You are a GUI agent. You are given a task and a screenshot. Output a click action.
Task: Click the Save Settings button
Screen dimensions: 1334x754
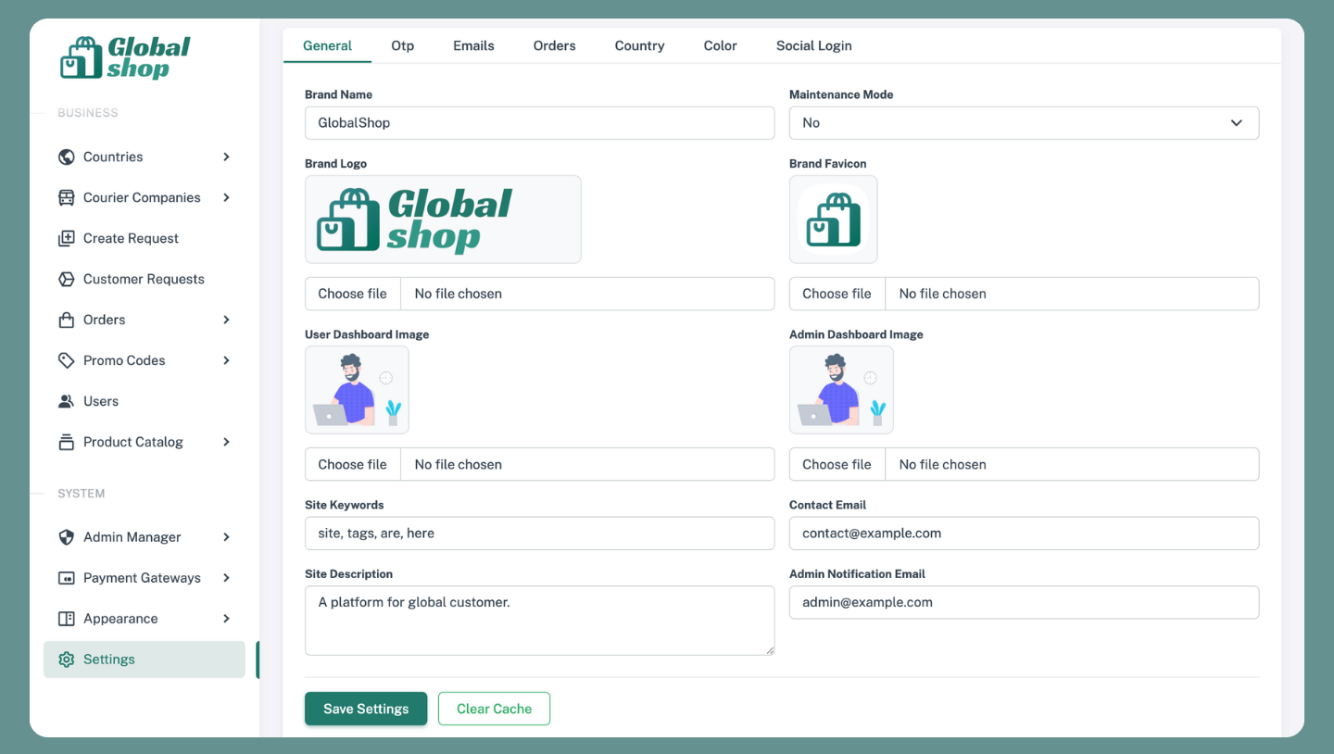coord(366,709)
